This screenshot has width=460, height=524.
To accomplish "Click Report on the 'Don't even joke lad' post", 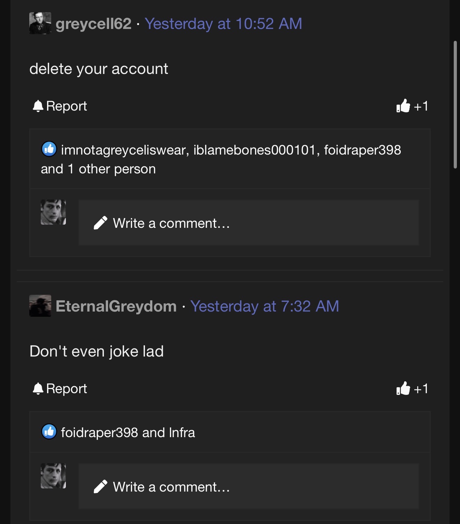I will coord(60,388).
